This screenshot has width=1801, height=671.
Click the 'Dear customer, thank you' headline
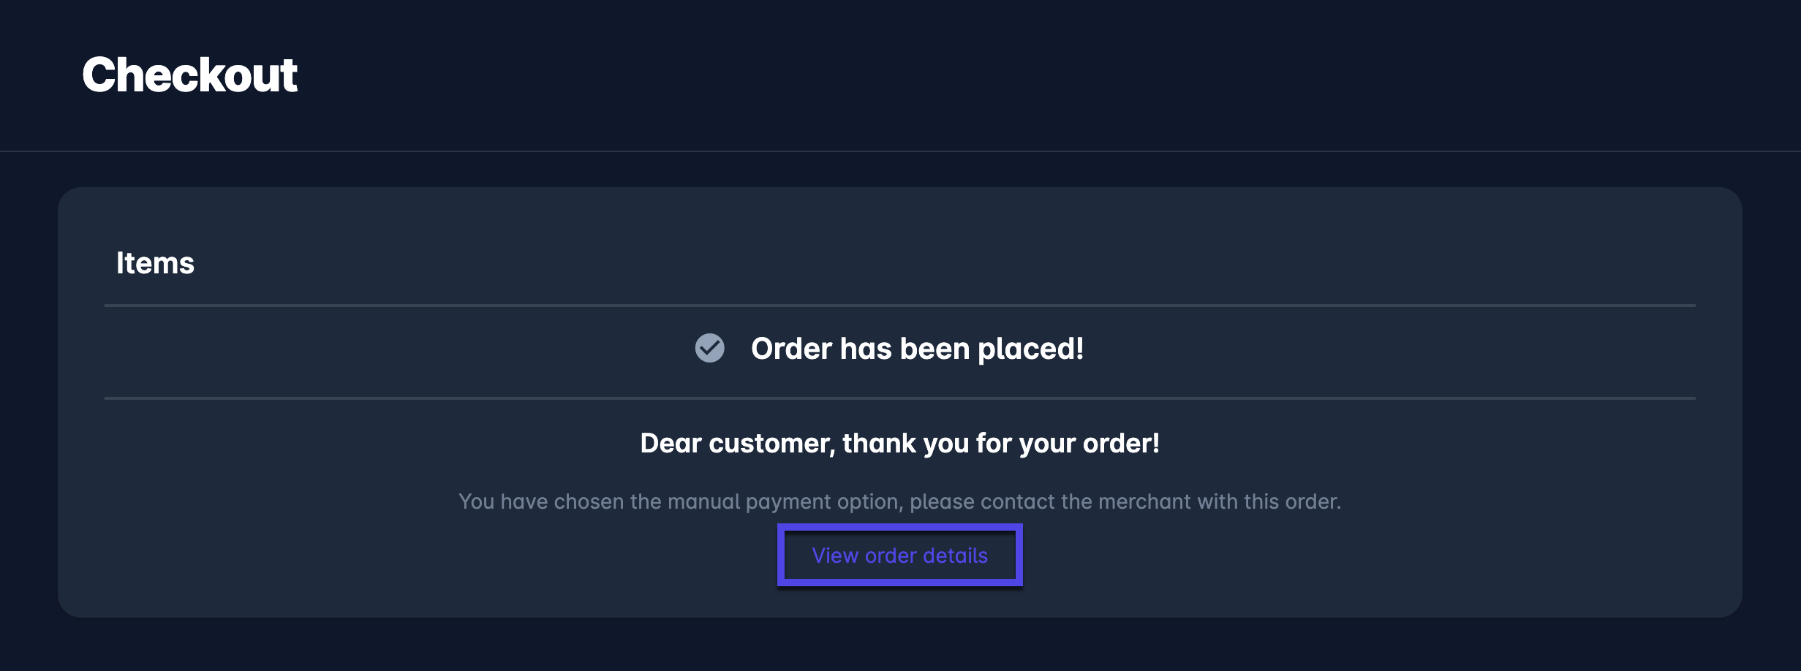pos(899,443)
